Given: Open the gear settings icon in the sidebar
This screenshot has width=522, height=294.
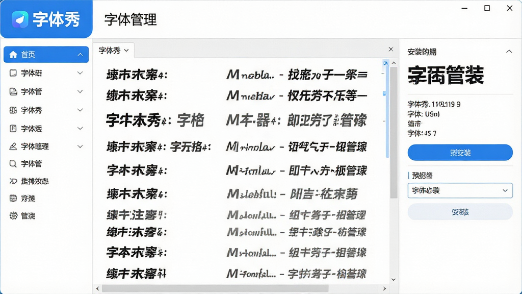Looking at the screenshot, I should point(13,216).
